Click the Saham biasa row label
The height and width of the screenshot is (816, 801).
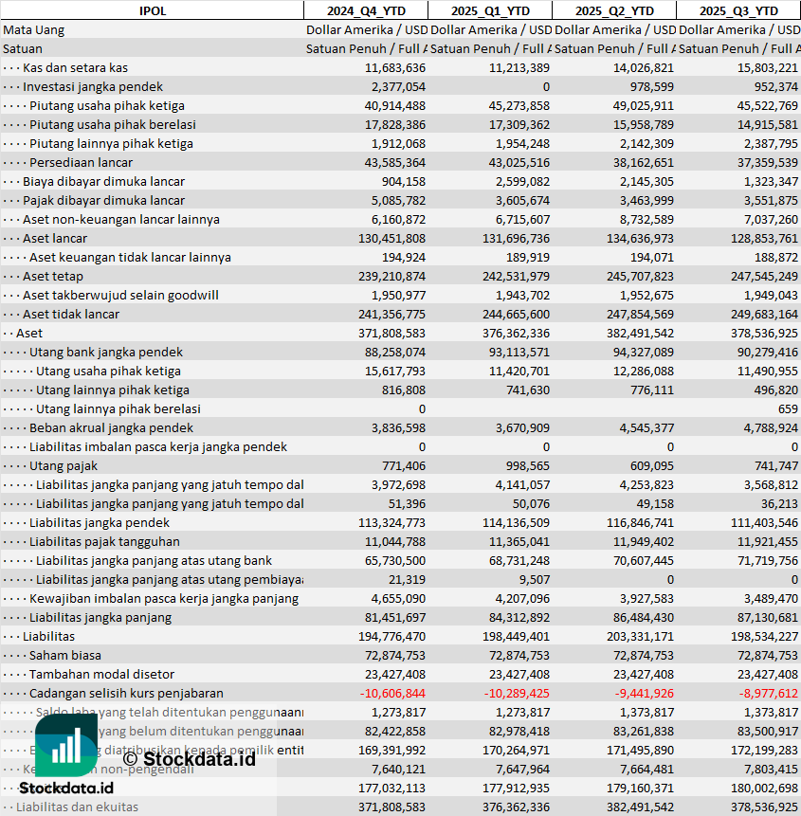[x=64, y=655]
